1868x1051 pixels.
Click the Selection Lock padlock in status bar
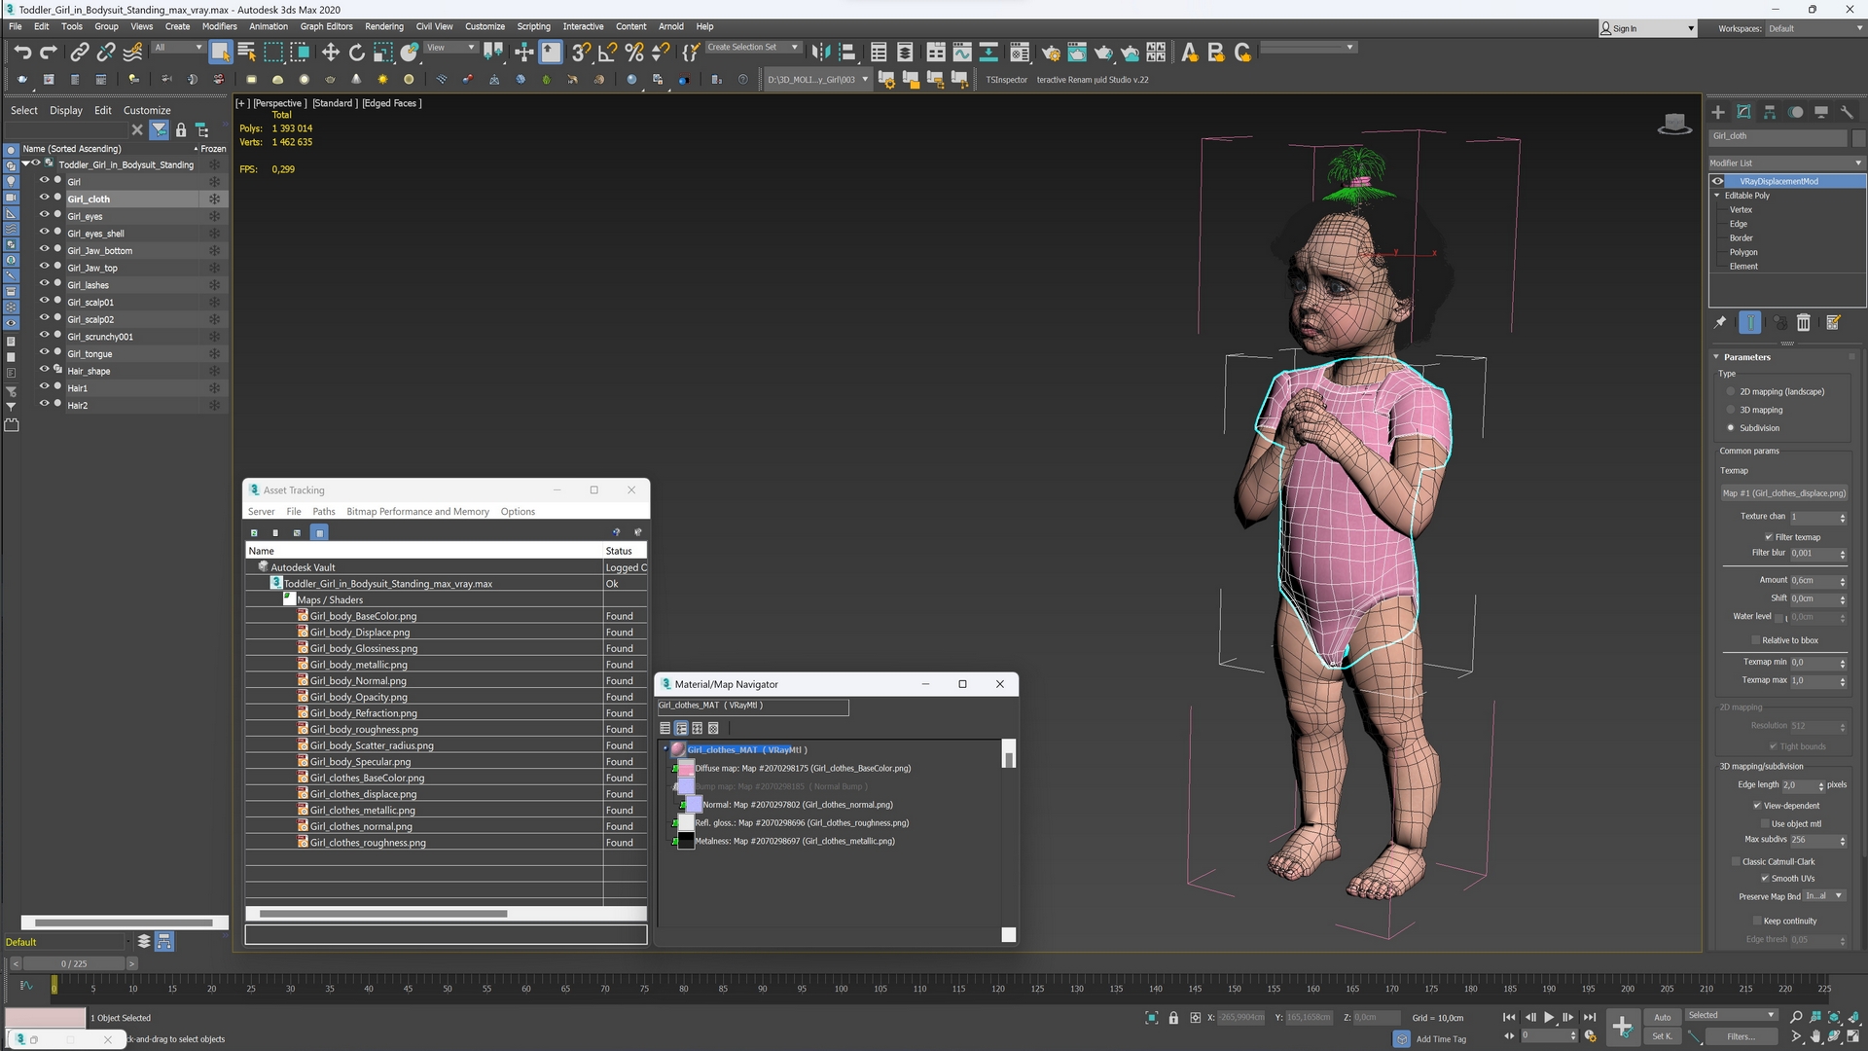[1173, 1018]
